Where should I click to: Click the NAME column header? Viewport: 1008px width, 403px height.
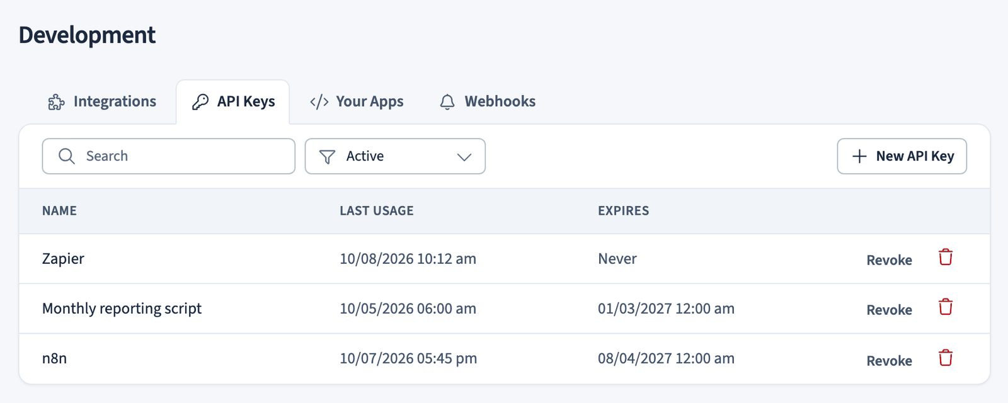[59, 211]
